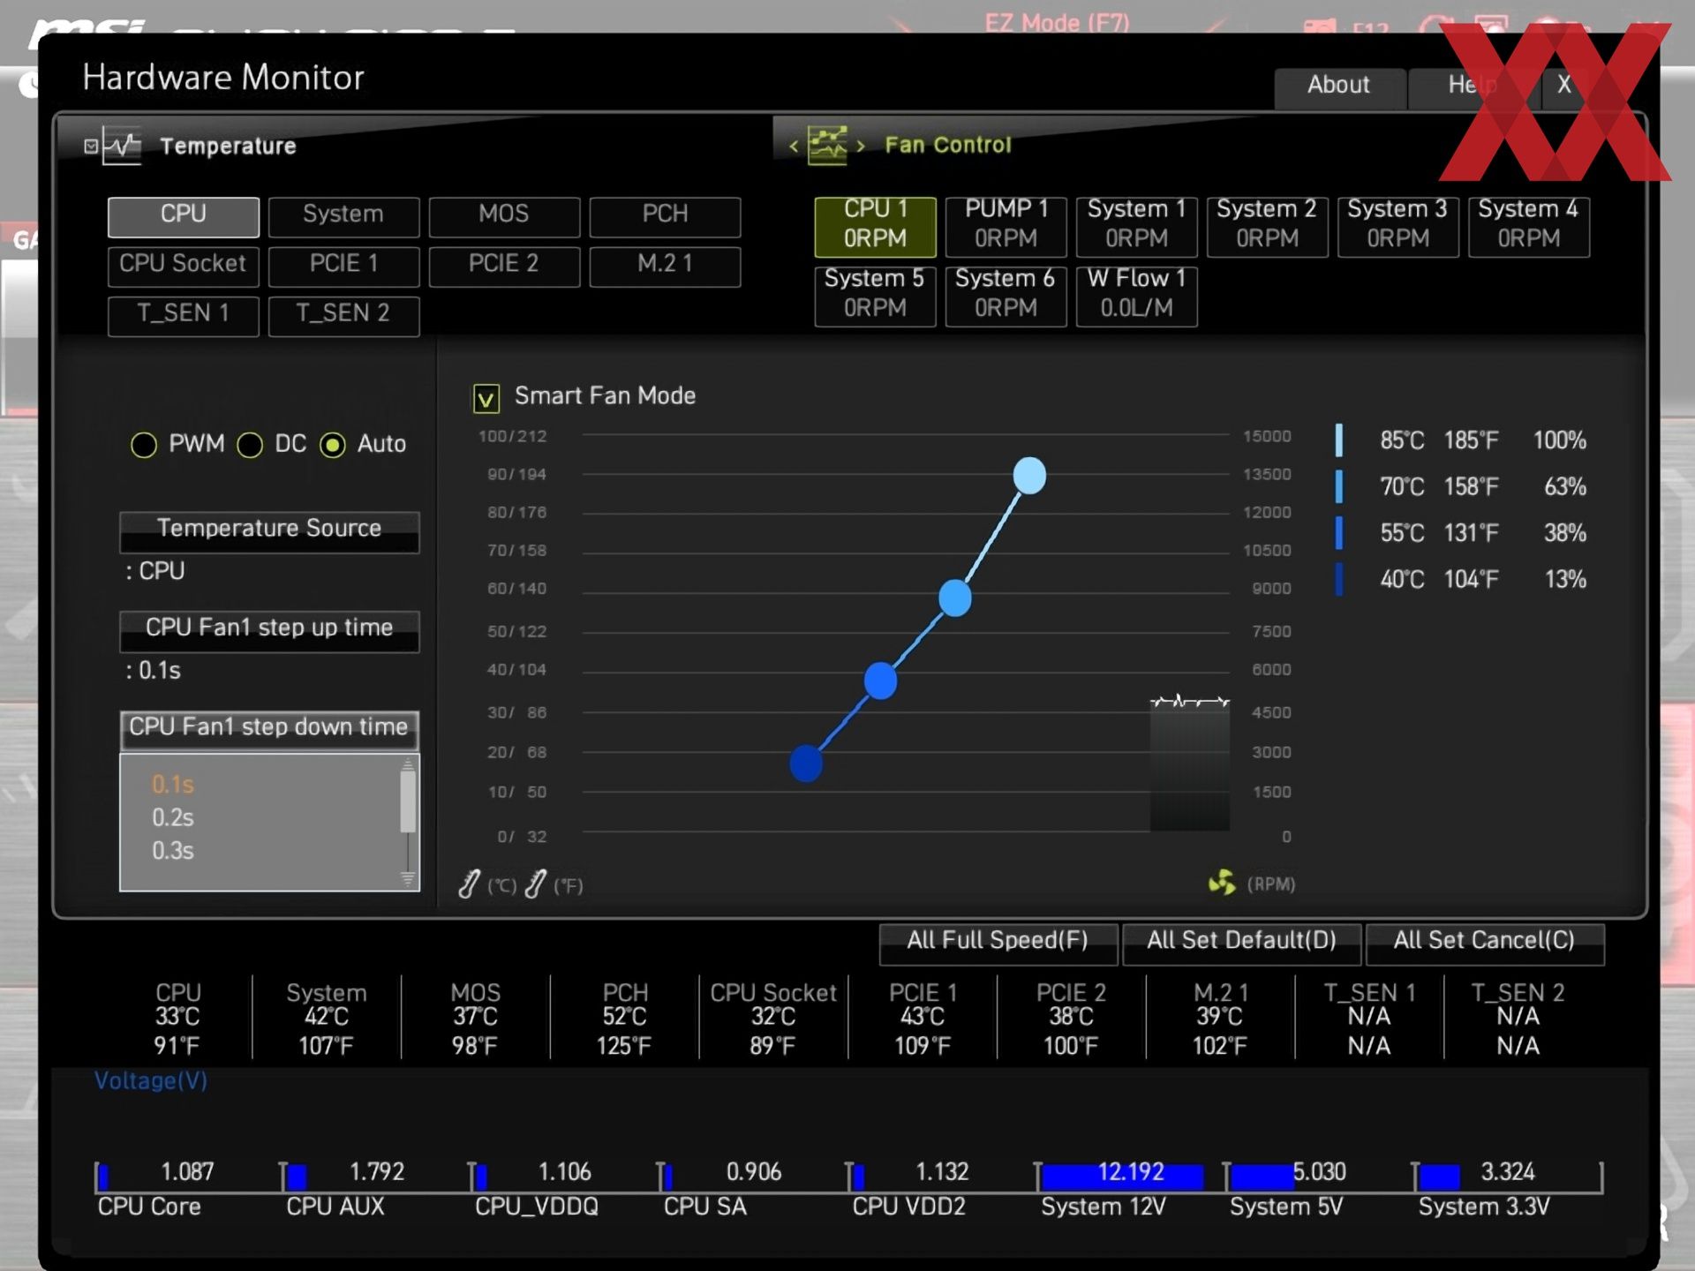Click the All Set Default(D) button
The width and height of the screenshot is (1695, 1271).
point(1241,943)
